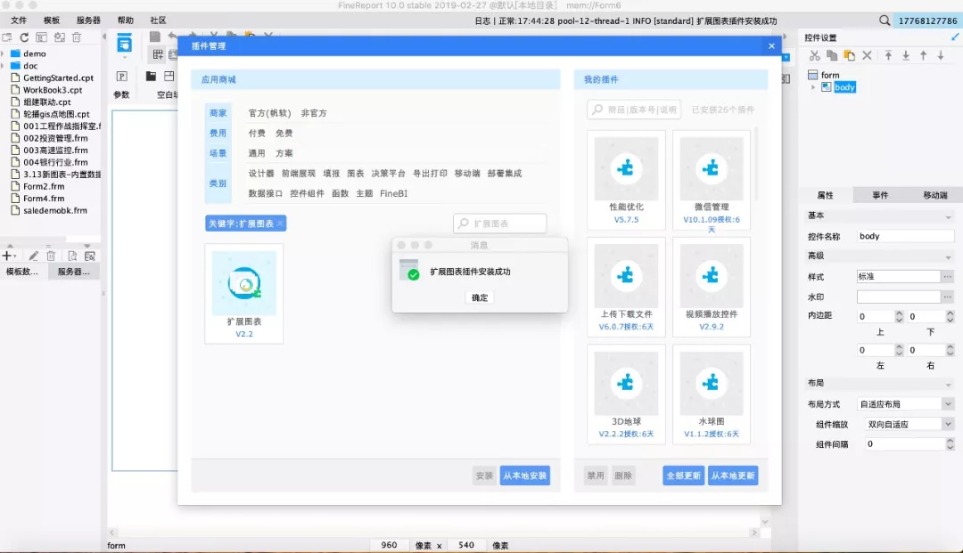Increase the 组件间隔 value with stepper

(x=951, y=440)
